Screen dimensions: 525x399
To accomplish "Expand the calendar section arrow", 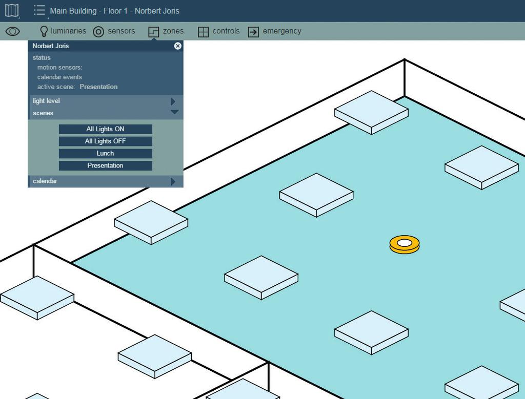I will pos(173,181).
